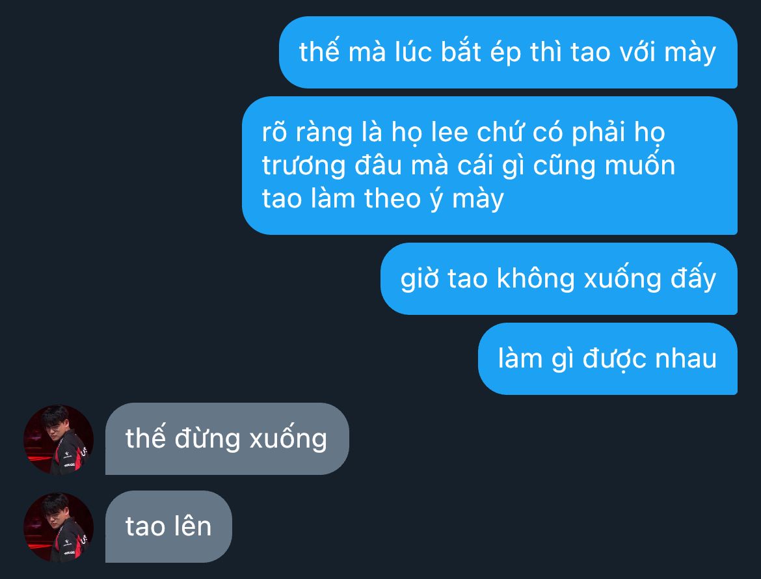Screen dimensions: 761x579
Task: Click the word 'lên' in last gray bubble
Action: 193,526
